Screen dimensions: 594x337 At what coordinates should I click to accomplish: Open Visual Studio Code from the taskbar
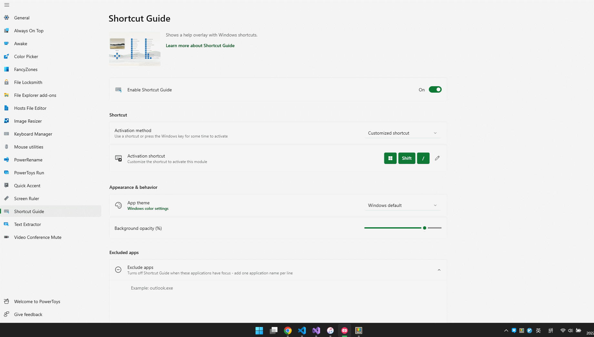tap(302, 330)
